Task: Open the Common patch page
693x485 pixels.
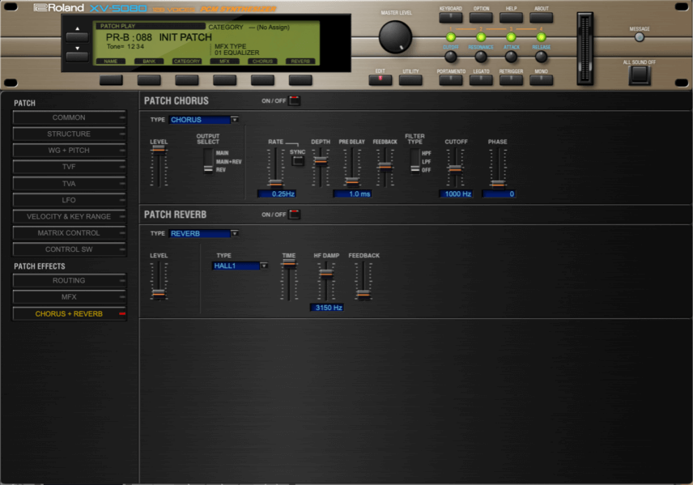Action: click(69, 117)
